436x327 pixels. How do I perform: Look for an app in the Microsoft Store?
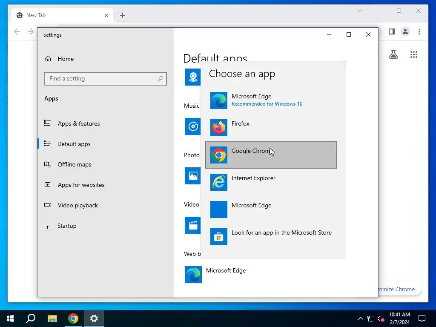(271, 237)
